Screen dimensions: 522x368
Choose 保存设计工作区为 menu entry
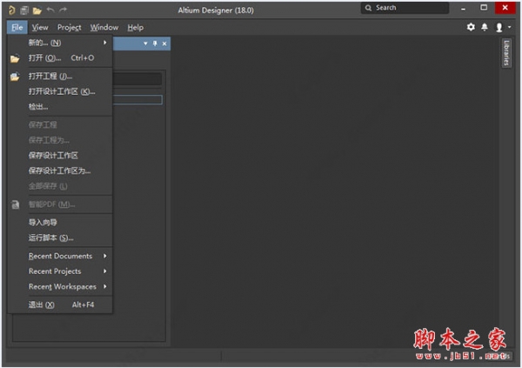[x=60, y=171]
